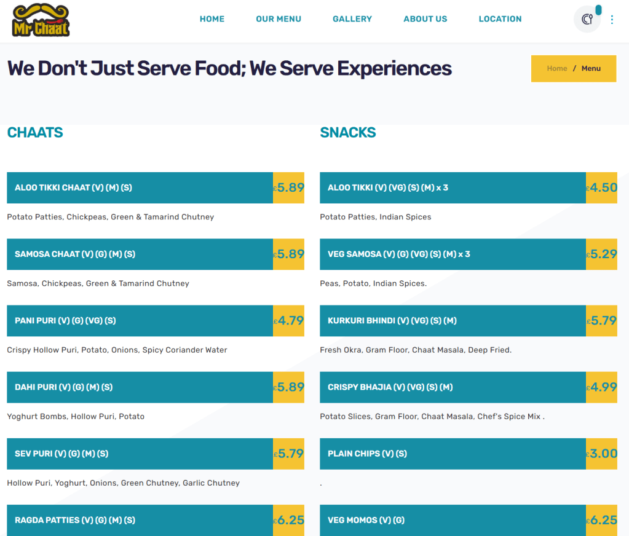Click the Home breadcrumb link
Screen dimensions: 629x536
coord(557,68)
